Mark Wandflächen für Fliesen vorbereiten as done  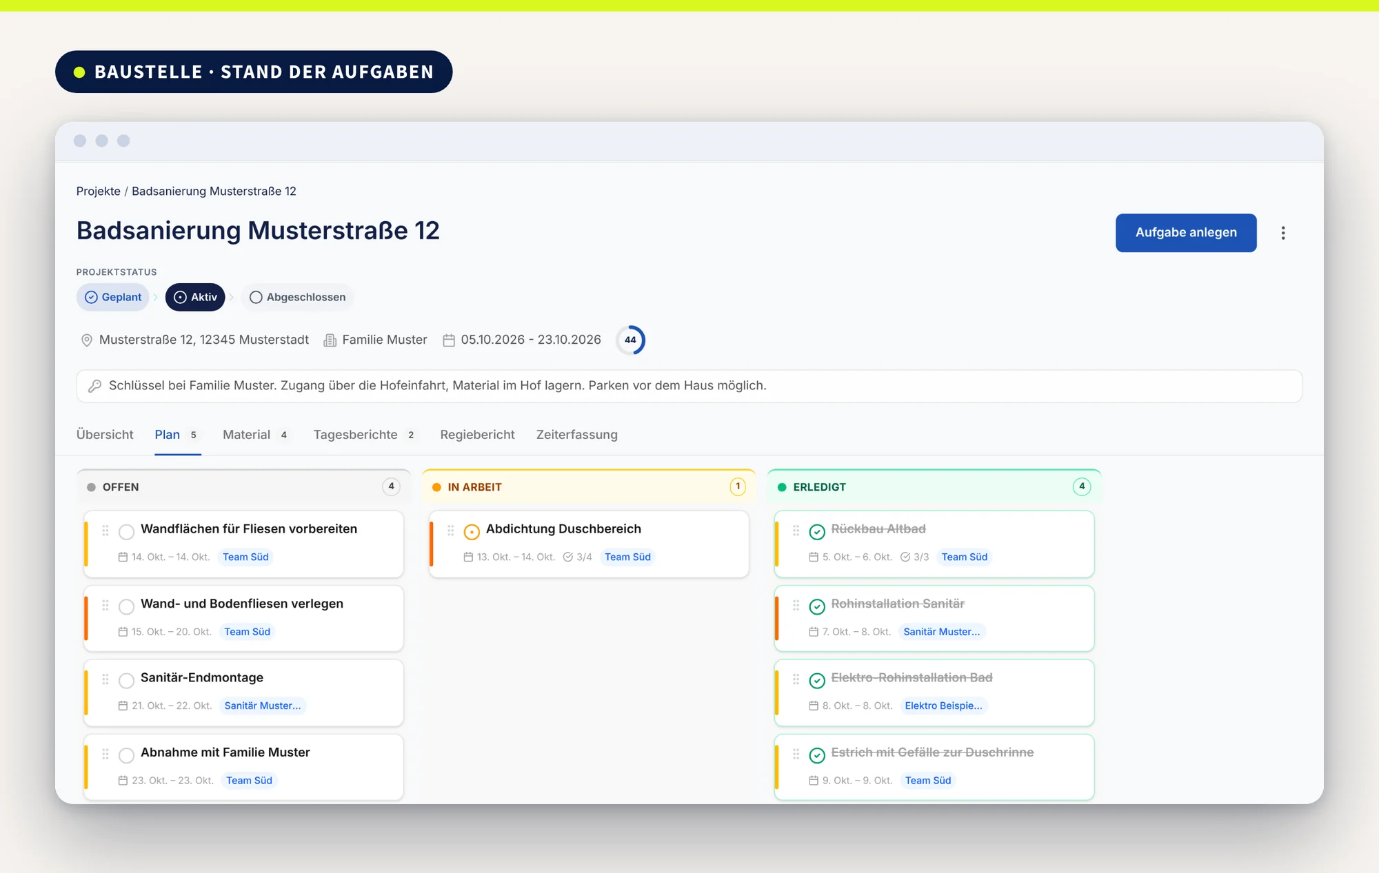point(127,532)
